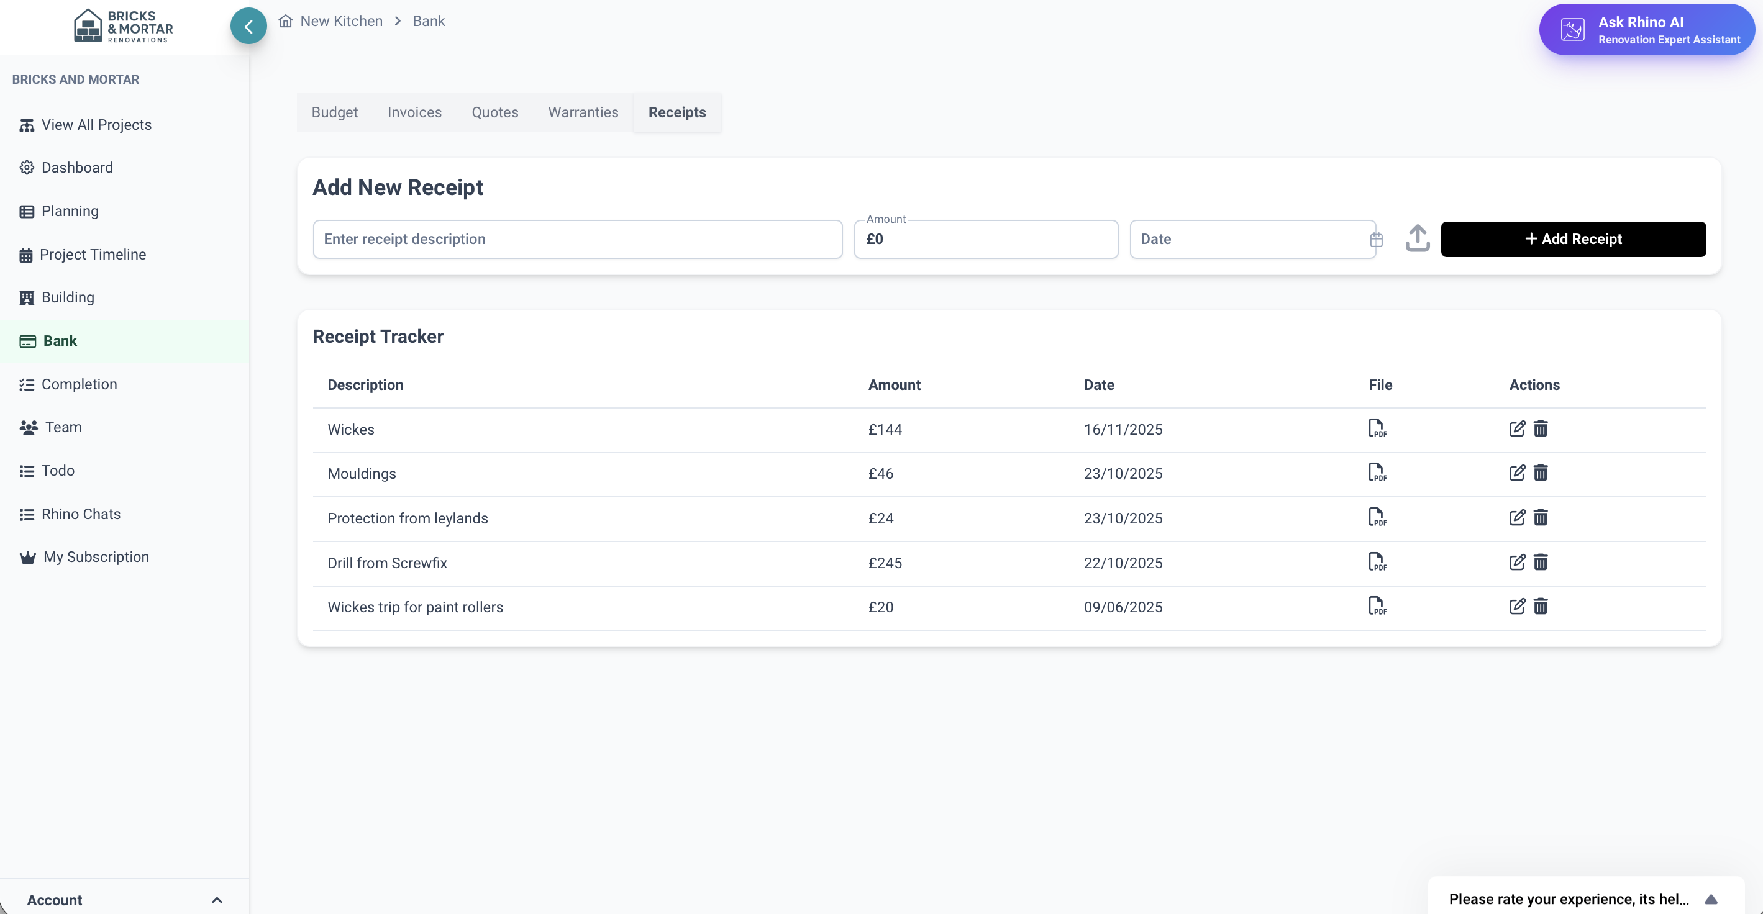Click the upload file icon
The height and width of the screenshot is (914, 1763).
click(x=1417, y=239)
